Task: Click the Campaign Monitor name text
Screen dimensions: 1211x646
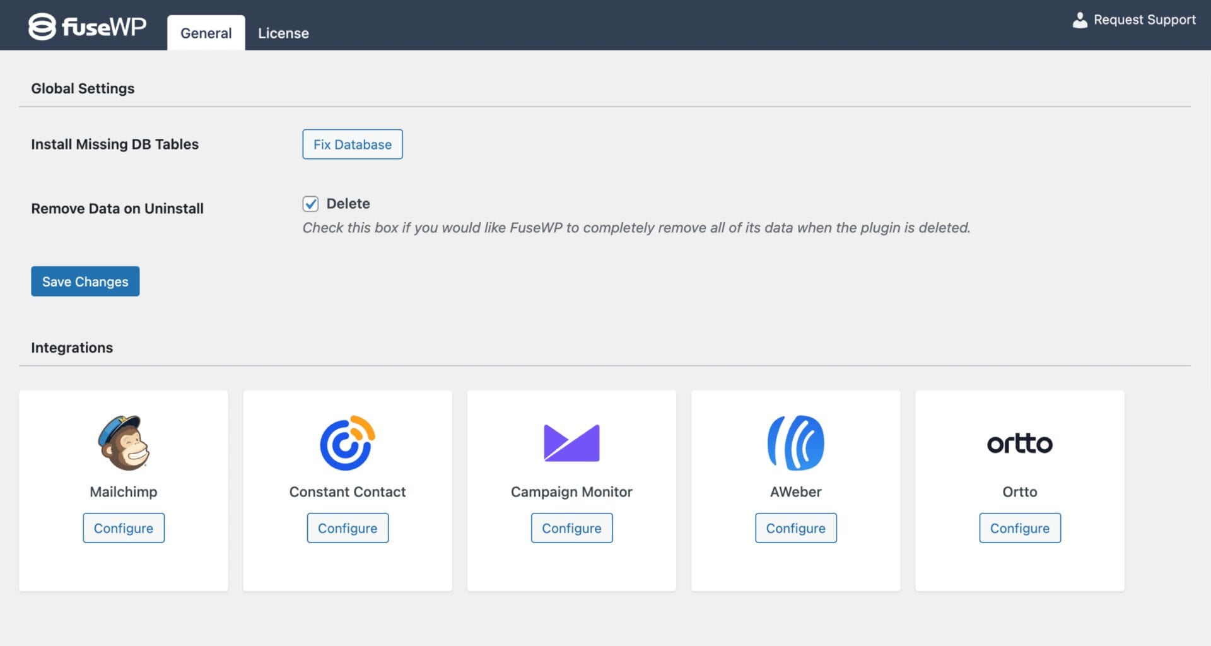Action: 571,492
